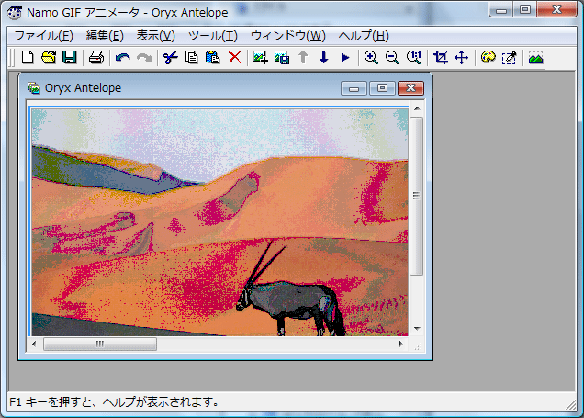584x418 pixels.
Task: Move frame down with blue arrow
Action: tap(324, 58)
